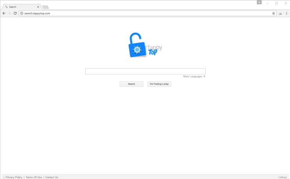
Task: Open the Chrome three-dot menu
Action: point(286,13)
